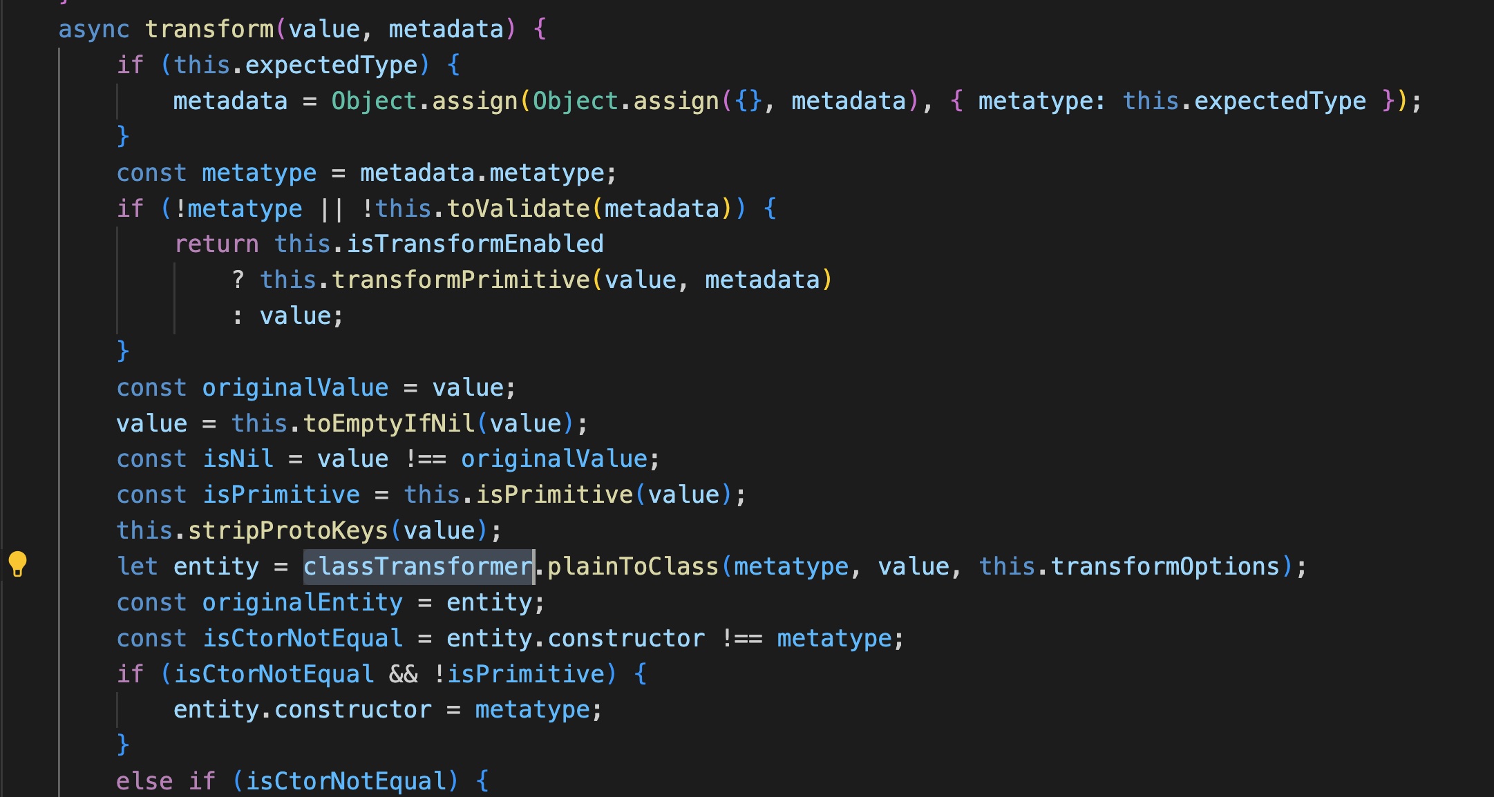Click the async keyword
Image resolution: width=1494 pixels, height=797 pixels.
pos(93,29)
